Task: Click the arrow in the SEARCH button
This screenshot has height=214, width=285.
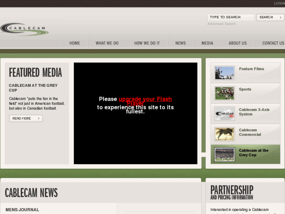Action: [280, 17]
